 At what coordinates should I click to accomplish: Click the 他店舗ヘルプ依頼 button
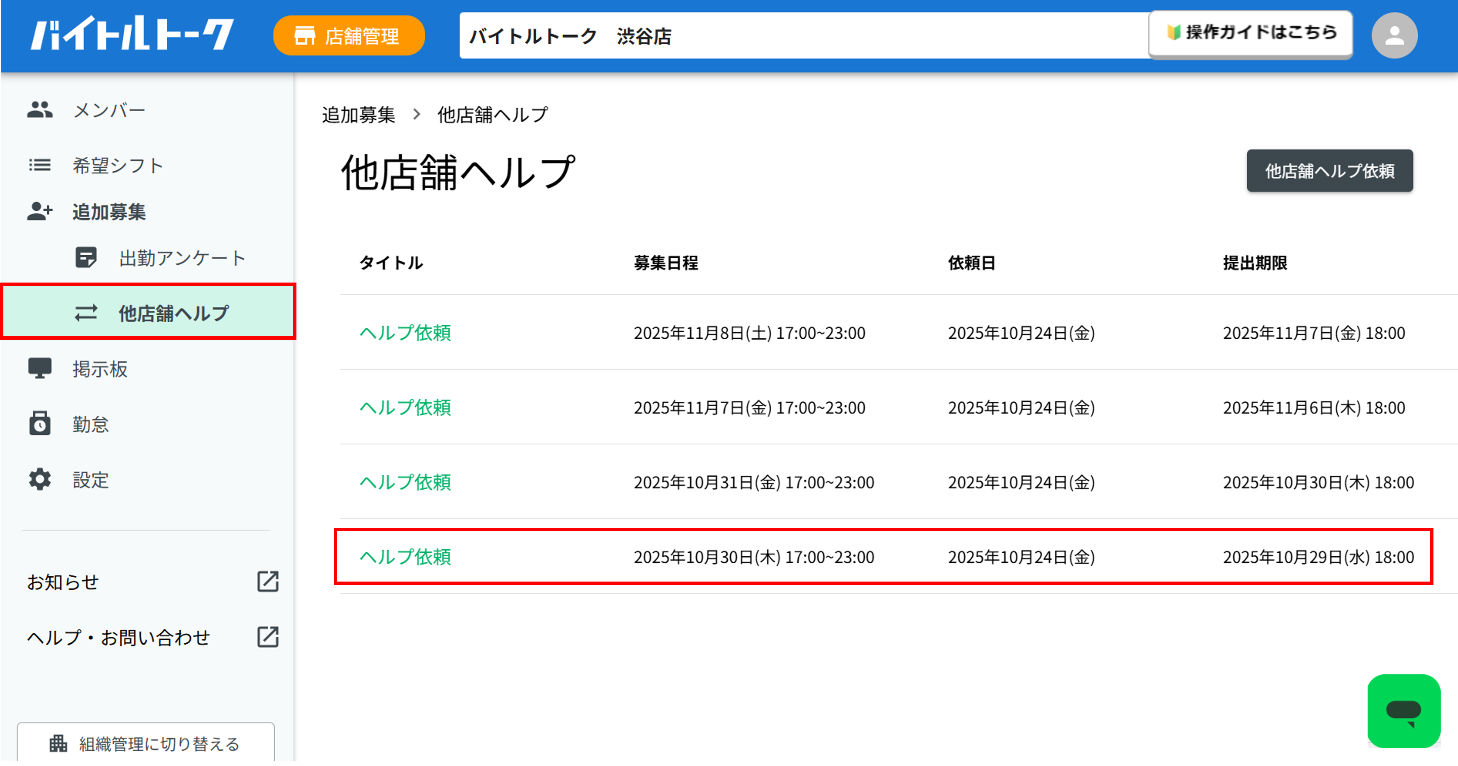click(x=1330, y=171)
